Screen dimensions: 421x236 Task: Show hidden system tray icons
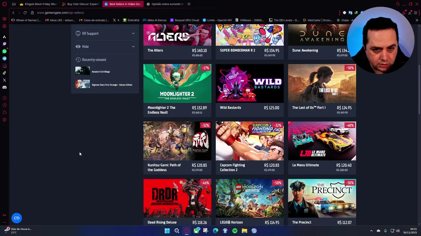pos(371,231)
